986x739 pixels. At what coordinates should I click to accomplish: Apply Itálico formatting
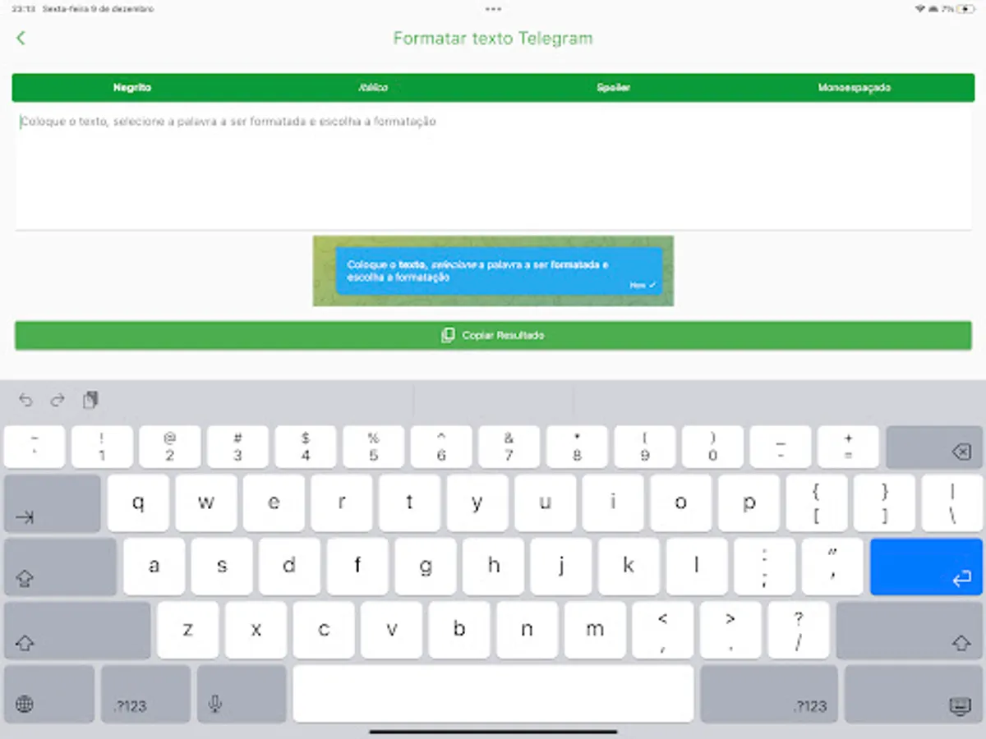(x=373, y=88)
